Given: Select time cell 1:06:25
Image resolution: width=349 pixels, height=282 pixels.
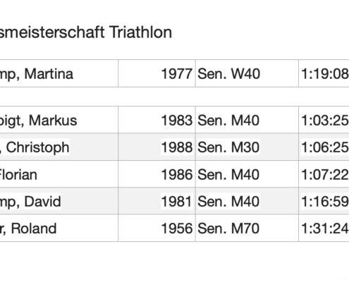Looking at the screenshot, I should (x=324, y=147).
